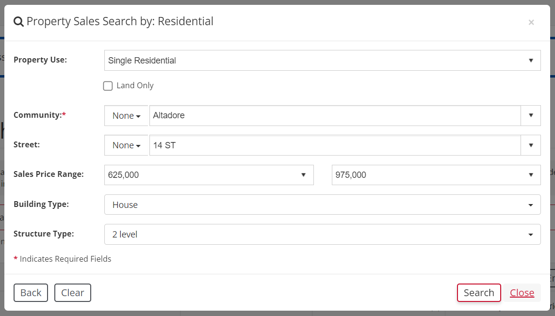Open minimum sales price 625,000 dropdown
The height and width of the screenshot is (316, 555).
click(209, 175)
